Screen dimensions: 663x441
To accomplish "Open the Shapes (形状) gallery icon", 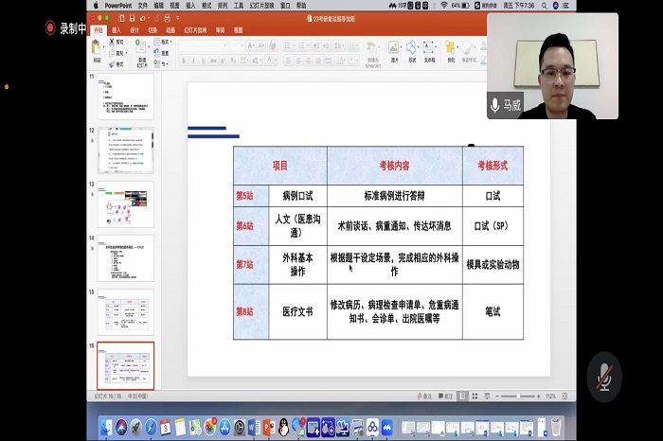I will [412, 49].
